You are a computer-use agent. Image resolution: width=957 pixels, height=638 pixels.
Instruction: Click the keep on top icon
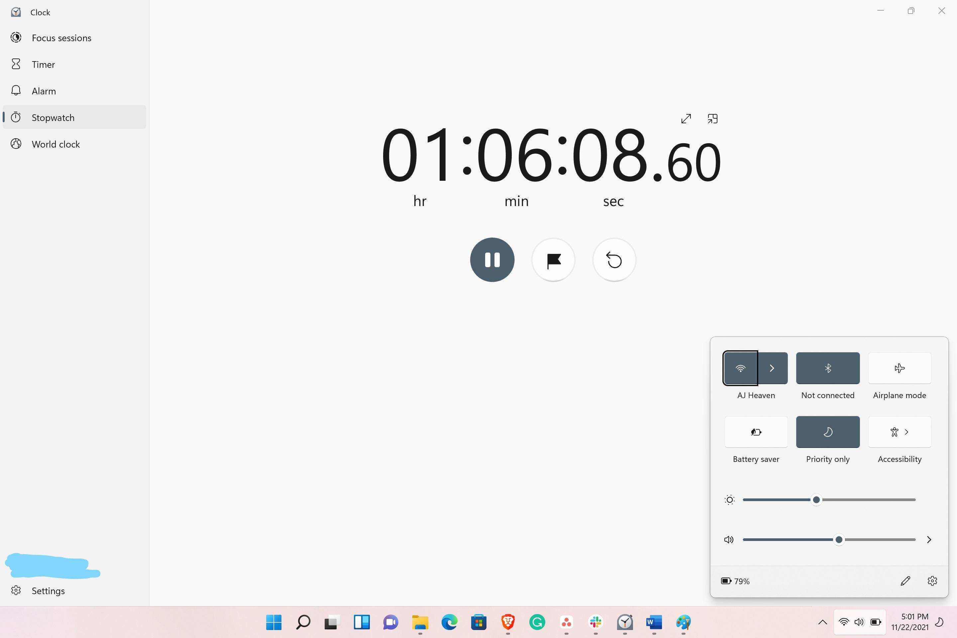click(712, 119)
